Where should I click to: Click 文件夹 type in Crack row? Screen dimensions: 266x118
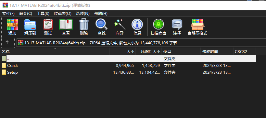click(170, 66)
